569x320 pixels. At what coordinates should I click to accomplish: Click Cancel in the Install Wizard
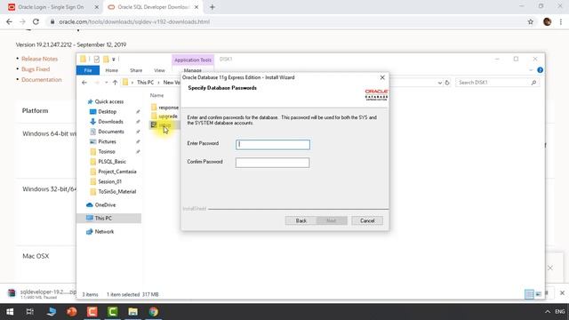(x=367, y=220)
